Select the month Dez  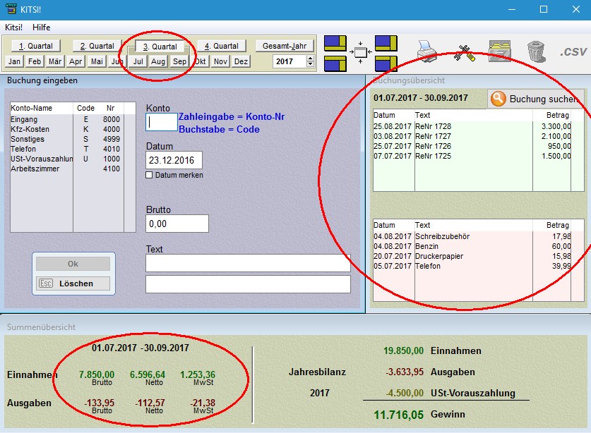tap(241, 61)
